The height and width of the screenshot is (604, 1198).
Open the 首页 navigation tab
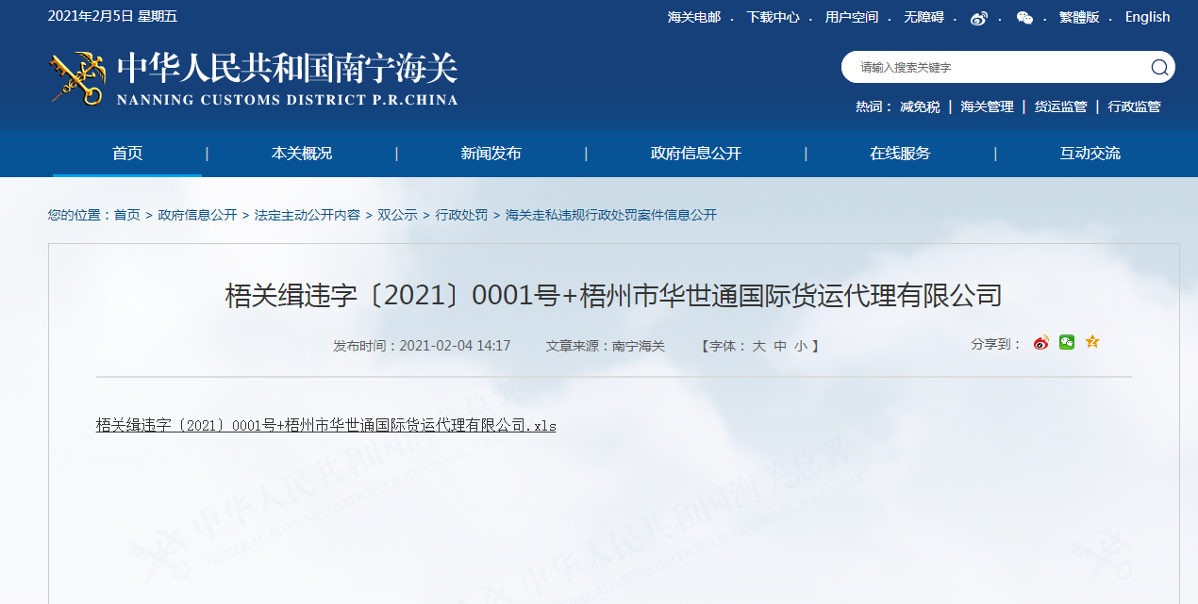tap(127, 154)
